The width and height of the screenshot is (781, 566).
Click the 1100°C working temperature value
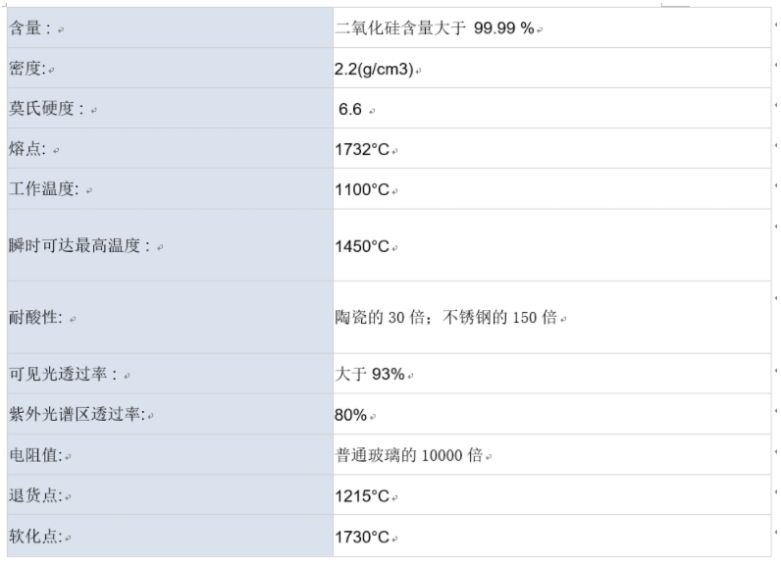click(362, 189)
